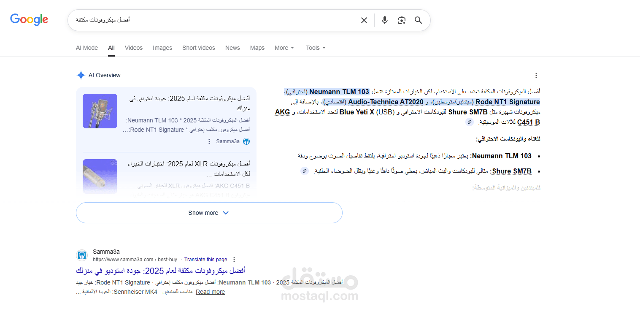Viewport: 640px width, 309px height.
Task: Click the samma3a.com URL breadcrumb
Action: (x=135, y=260)
